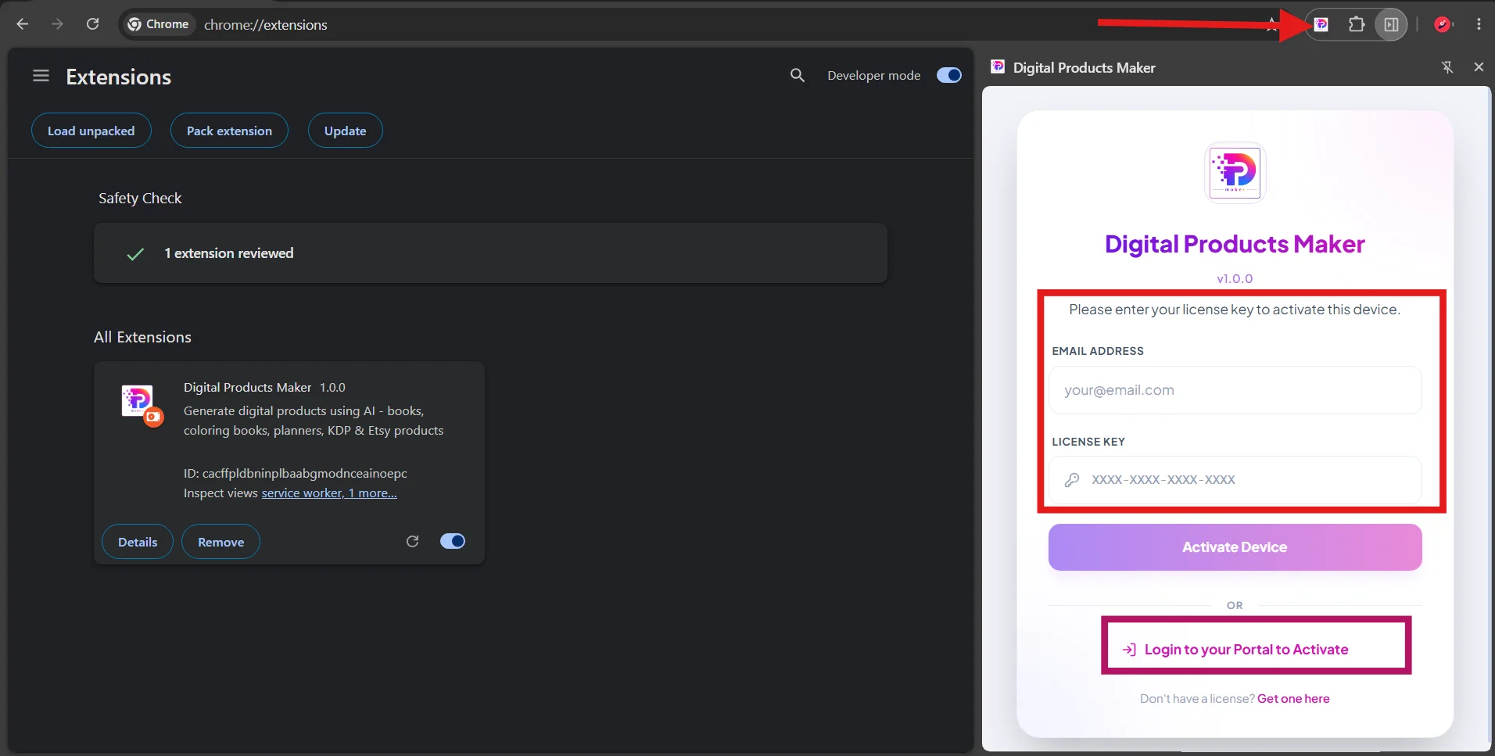
Task: Click the Chrome site info chip
Action: point(159,24)
